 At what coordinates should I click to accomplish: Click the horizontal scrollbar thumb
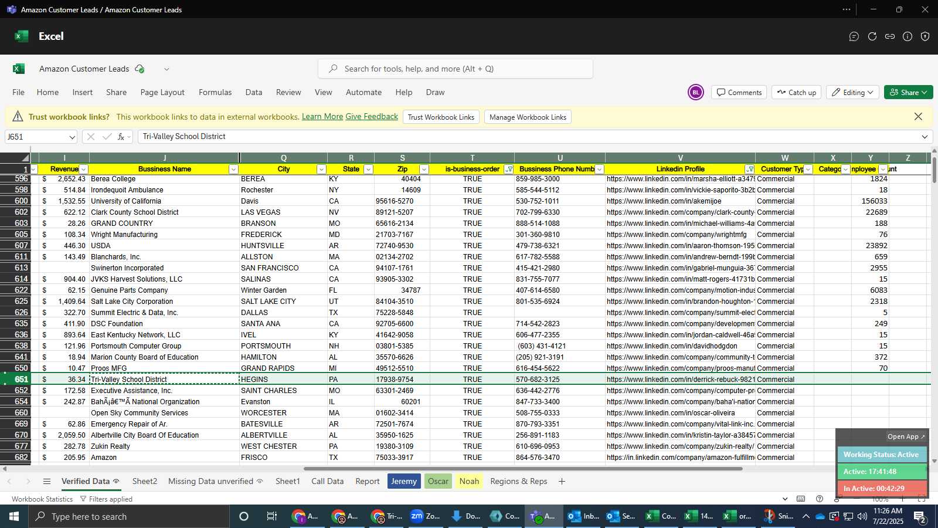pos(523,469)
